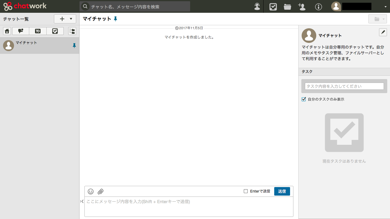Open the file management folder icon in the top bar

(x=287, y=7)
